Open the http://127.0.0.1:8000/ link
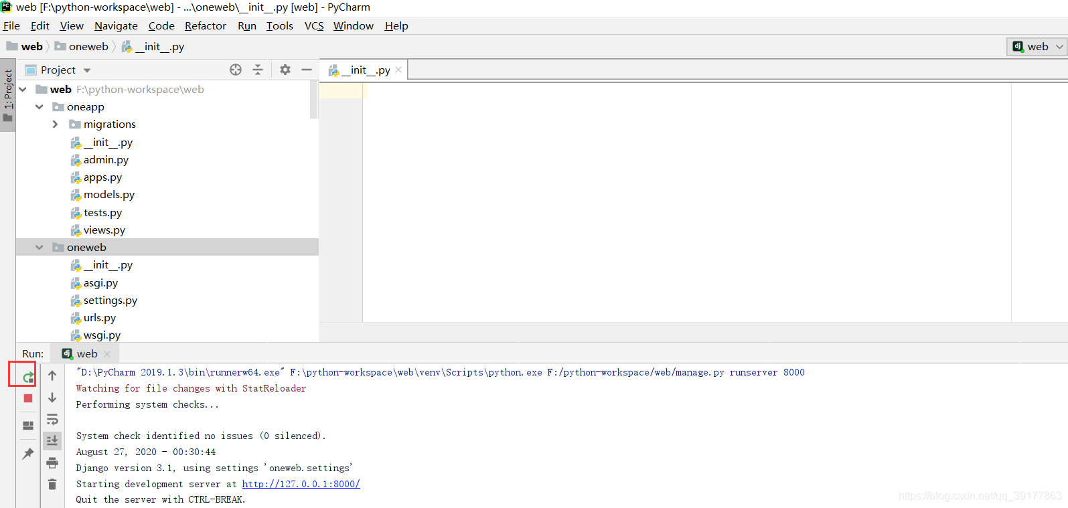 [x=301, y=484]
